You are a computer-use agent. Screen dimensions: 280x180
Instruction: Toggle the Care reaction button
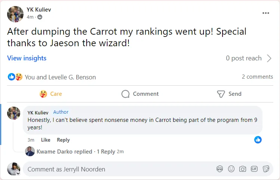(x=51, y=94)
